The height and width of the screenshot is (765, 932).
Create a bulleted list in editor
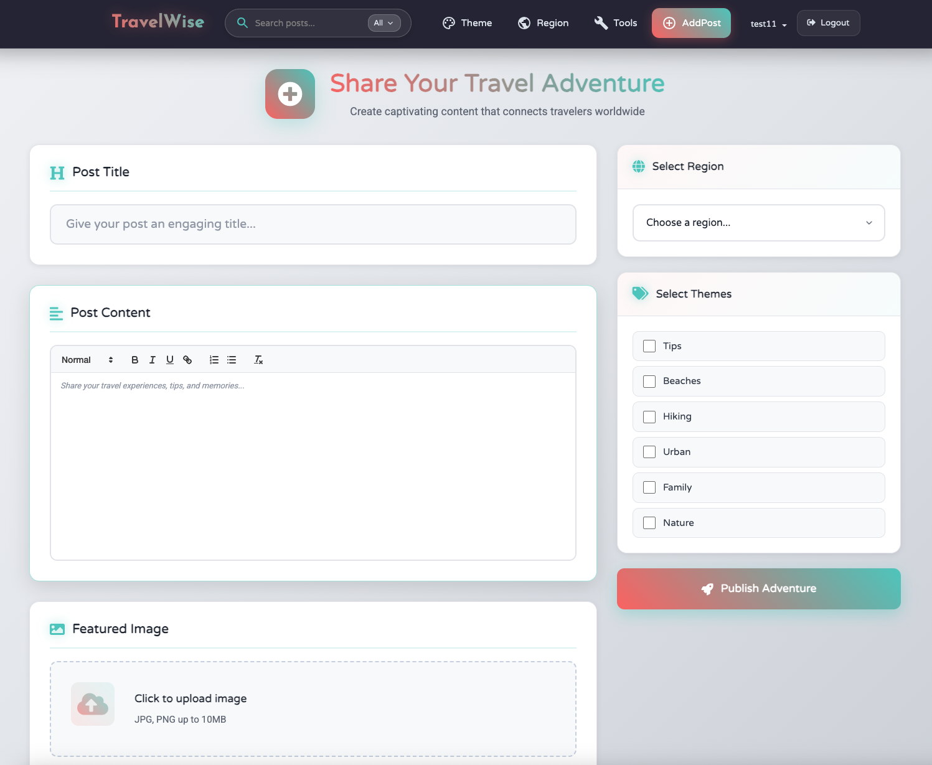click(232, 360)
